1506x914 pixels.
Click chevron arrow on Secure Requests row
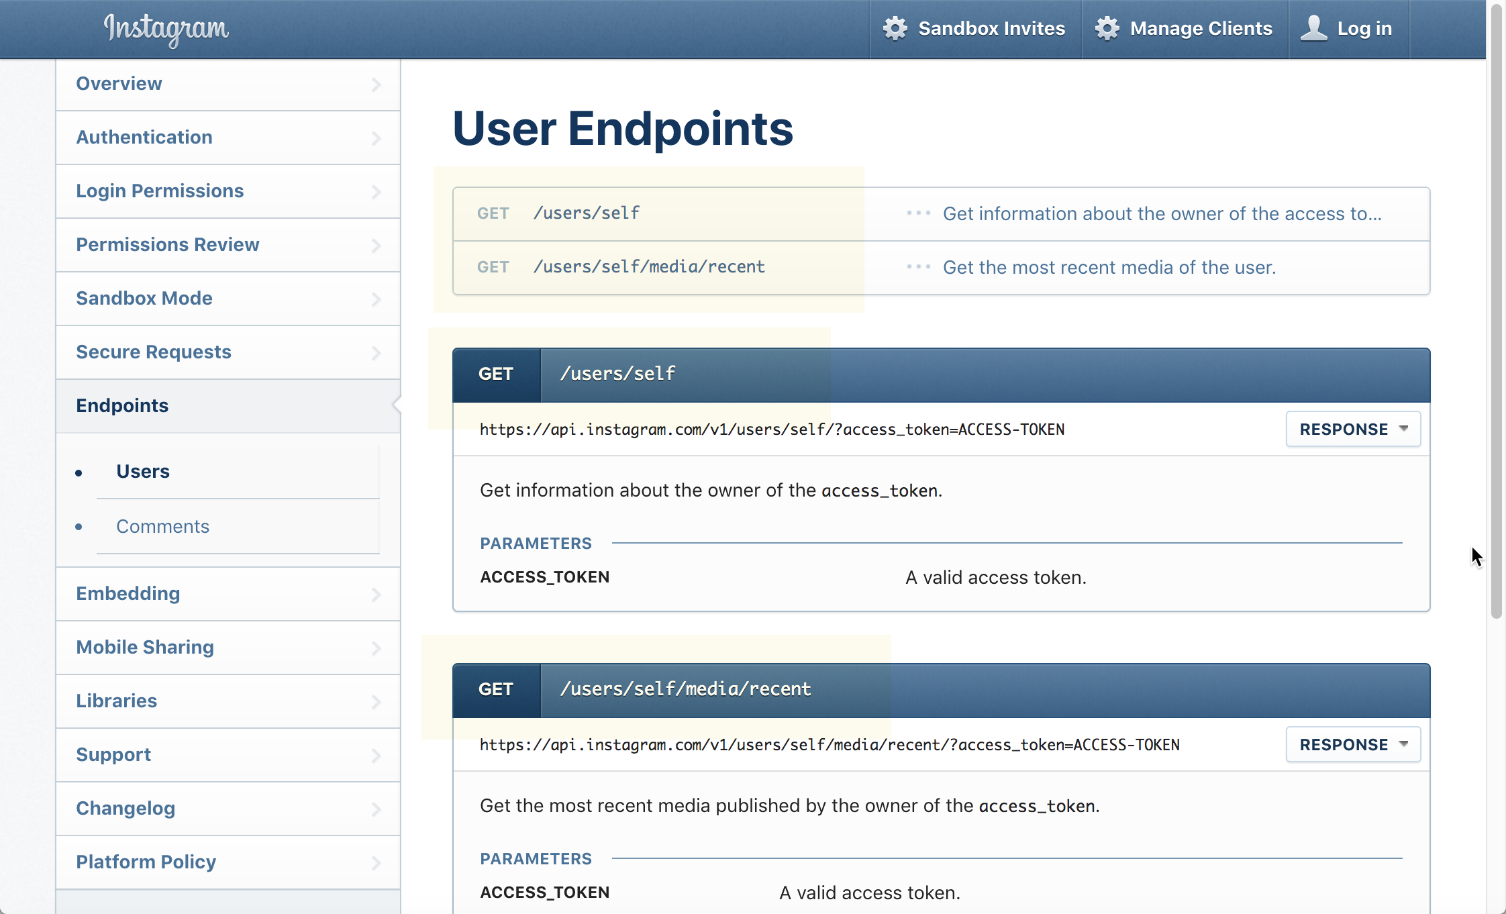(376, 353)
